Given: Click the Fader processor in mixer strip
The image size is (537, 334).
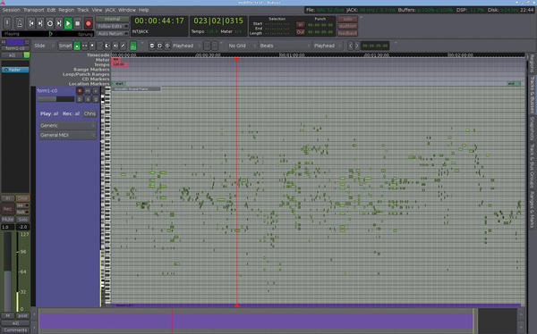Looking at the screenshot, I should 15,70.
